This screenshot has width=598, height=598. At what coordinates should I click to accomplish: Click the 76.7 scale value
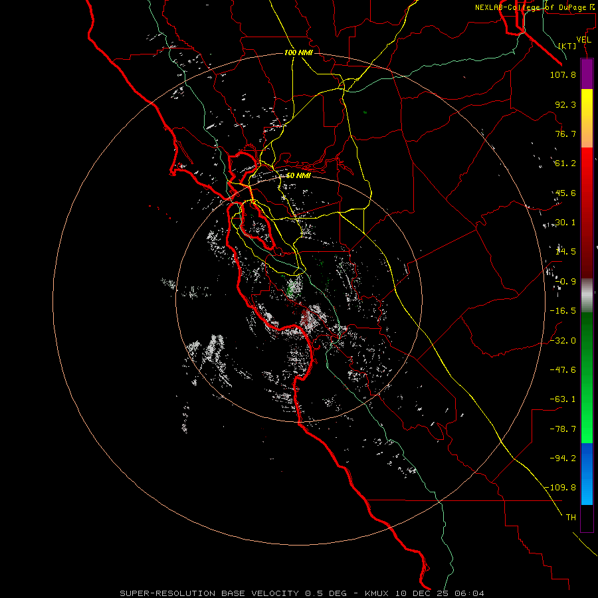pos(565,134)
